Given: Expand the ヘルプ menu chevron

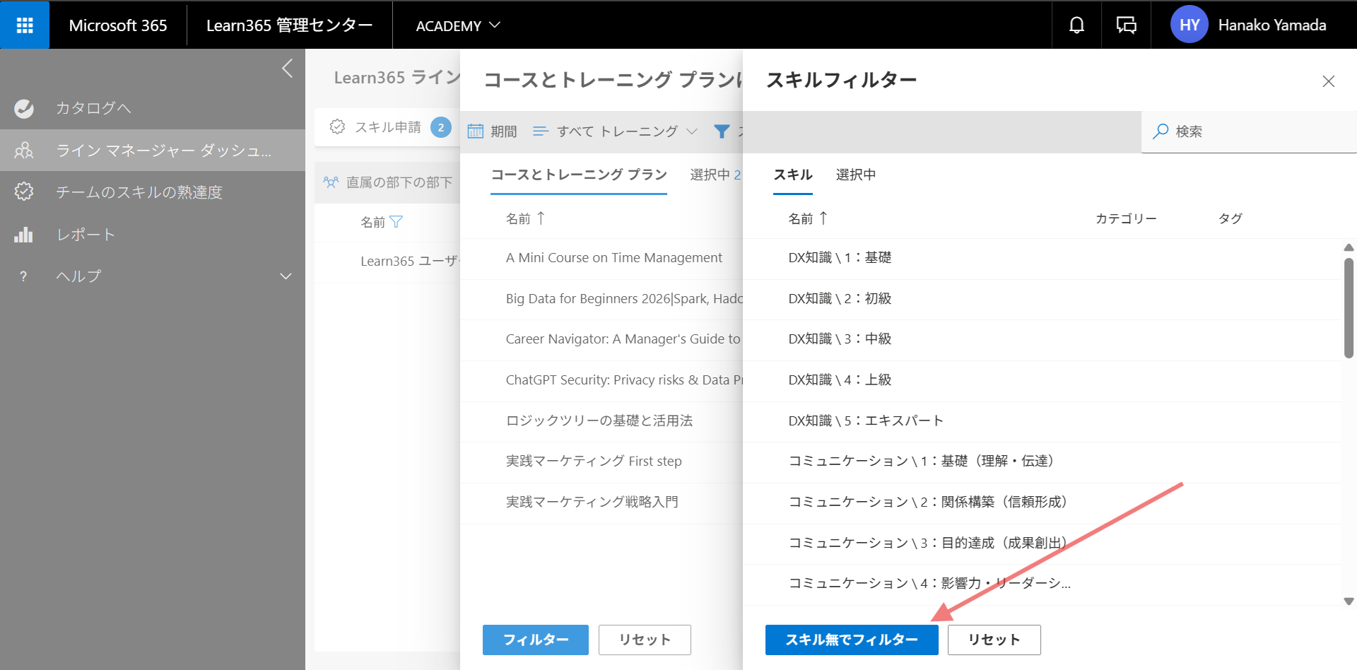Looking at the screenshot, I should 286,276.
